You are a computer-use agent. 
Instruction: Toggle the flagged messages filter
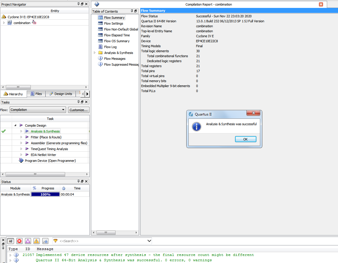45,241
